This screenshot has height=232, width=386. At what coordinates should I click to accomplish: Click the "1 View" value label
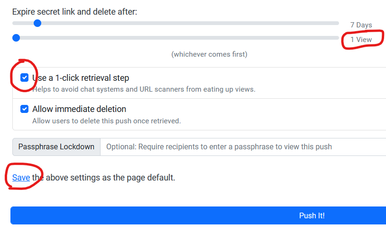click(361, 40)
